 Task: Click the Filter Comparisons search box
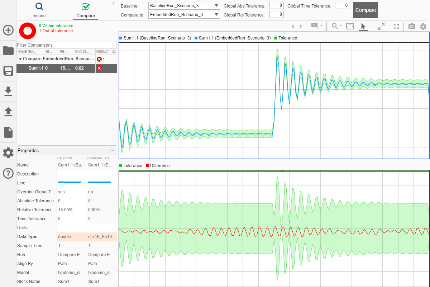pyautogui.click(x=66, y=45)
